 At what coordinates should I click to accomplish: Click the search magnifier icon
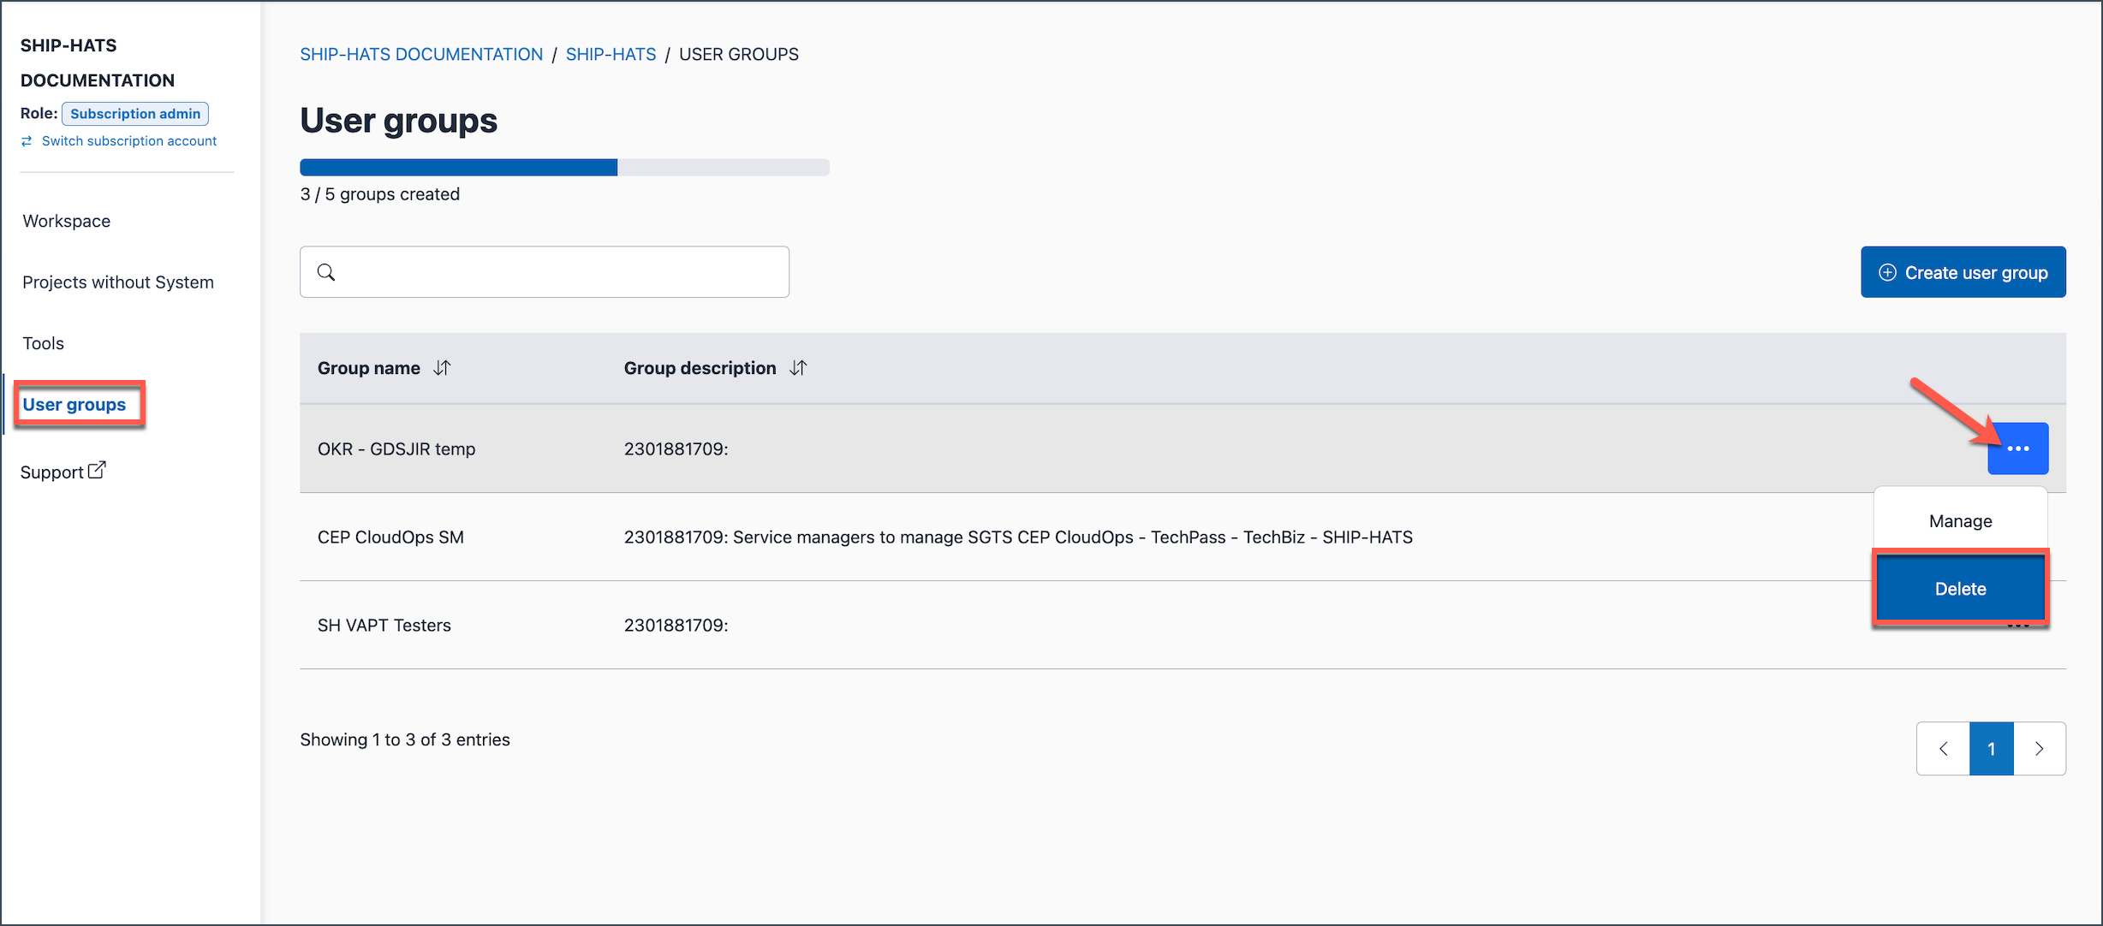point(326,272)
